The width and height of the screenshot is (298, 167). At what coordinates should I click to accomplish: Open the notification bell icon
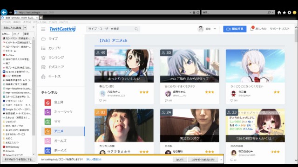click(x=252, y=29)
